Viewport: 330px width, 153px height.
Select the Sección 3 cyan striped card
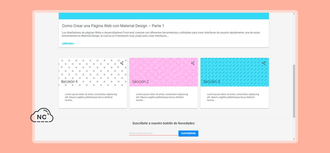(x=235, y=72)
